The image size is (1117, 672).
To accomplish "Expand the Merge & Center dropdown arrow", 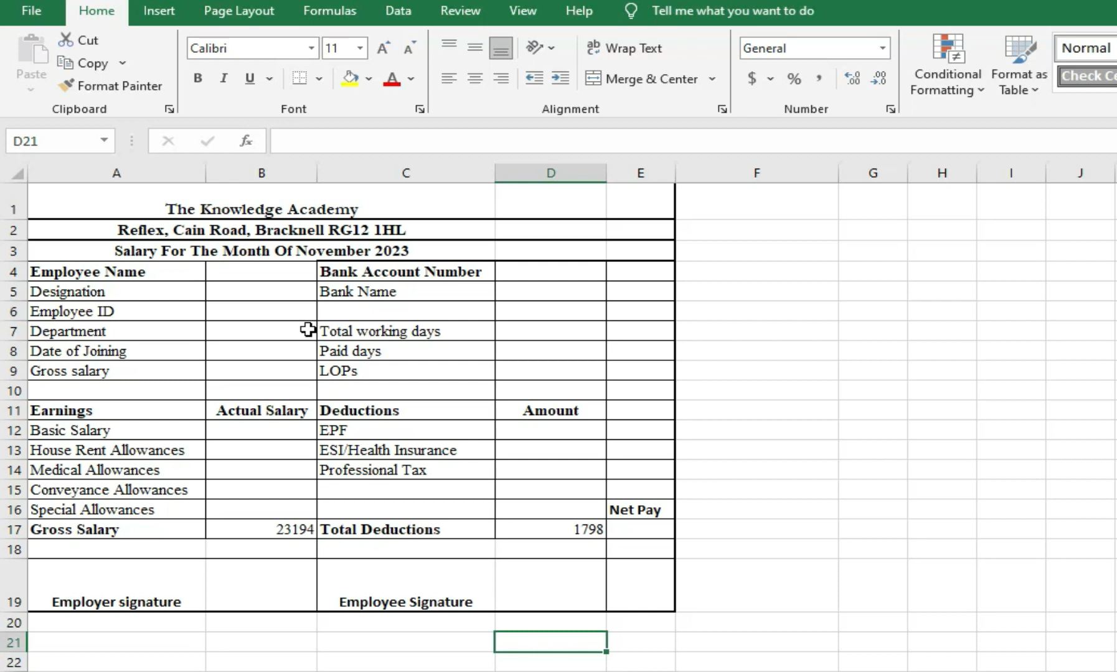I will [712, 79].
